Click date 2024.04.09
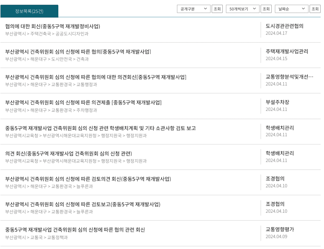 [276, 237]
